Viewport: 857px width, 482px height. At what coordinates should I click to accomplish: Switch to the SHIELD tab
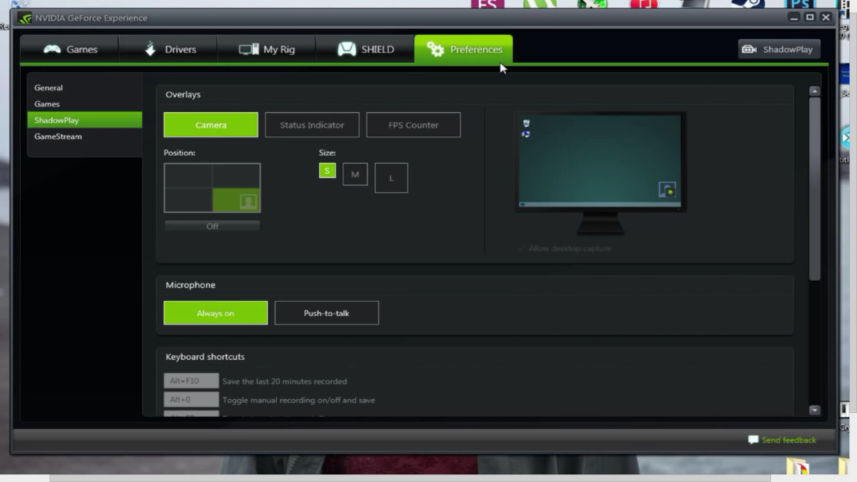tap(365, 50)
